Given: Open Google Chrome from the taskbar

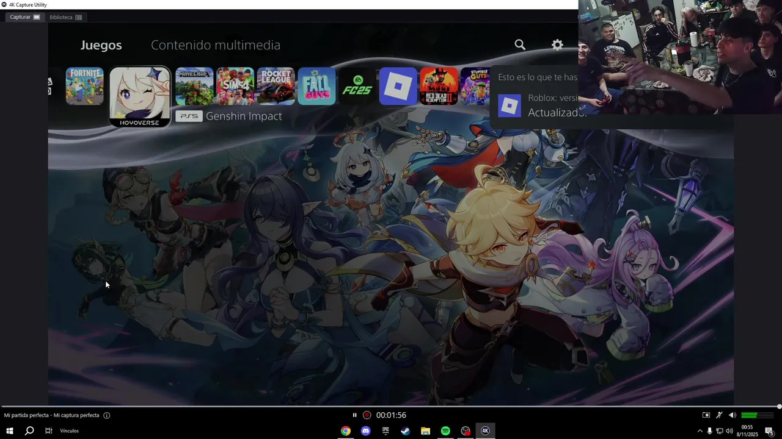Looking at the screenshot, I should [x=346, y=431].
